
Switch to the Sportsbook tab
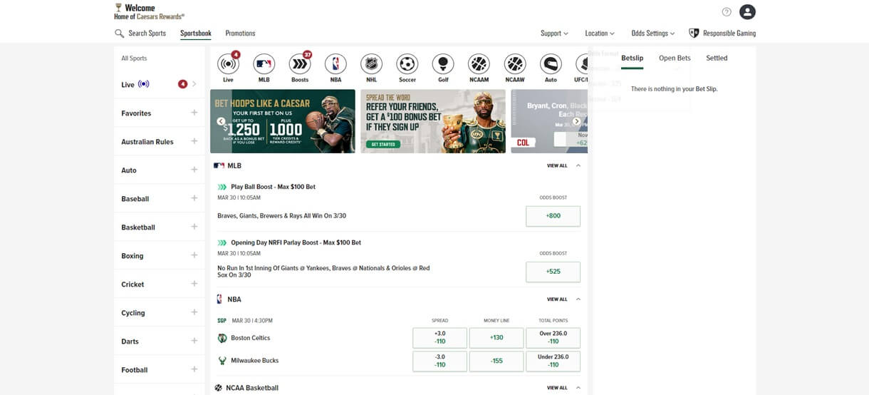196,34
